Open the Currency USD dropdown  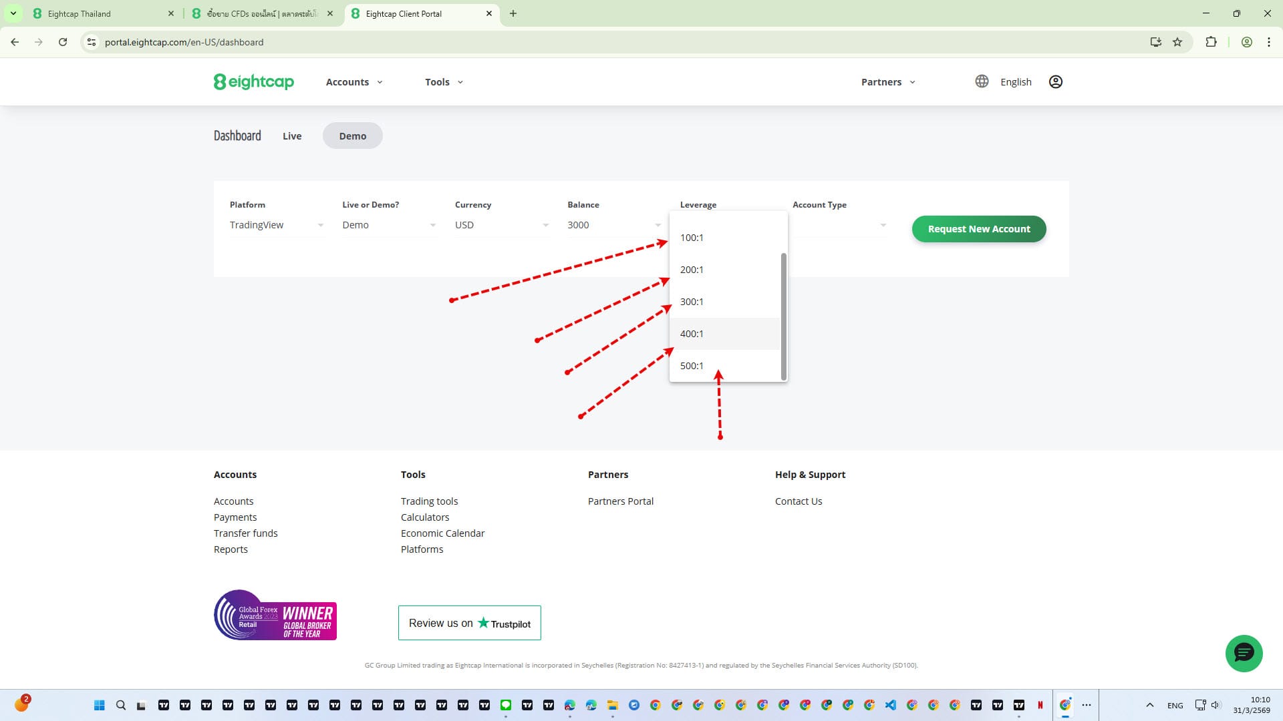point(501,225)
